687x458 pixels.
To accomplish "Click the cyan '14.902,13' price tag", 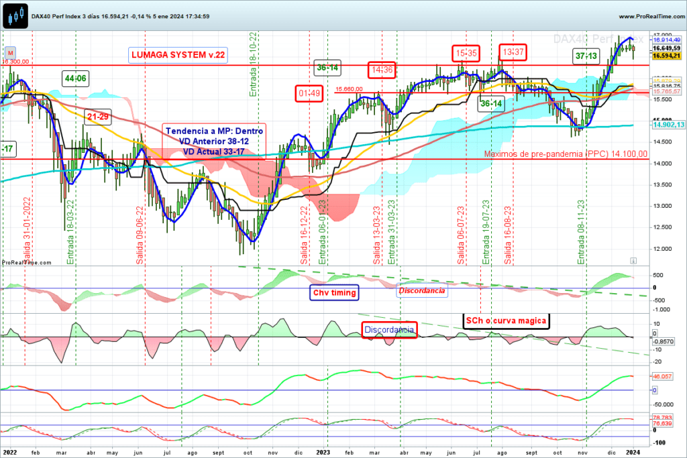I will pyautogui.click(x=669, y=125).
